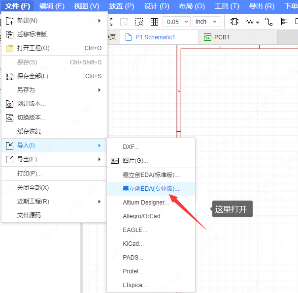Choose 创建版本... menu entry
The width and height of the screenshot is (298, 293).
pos(54,104)
